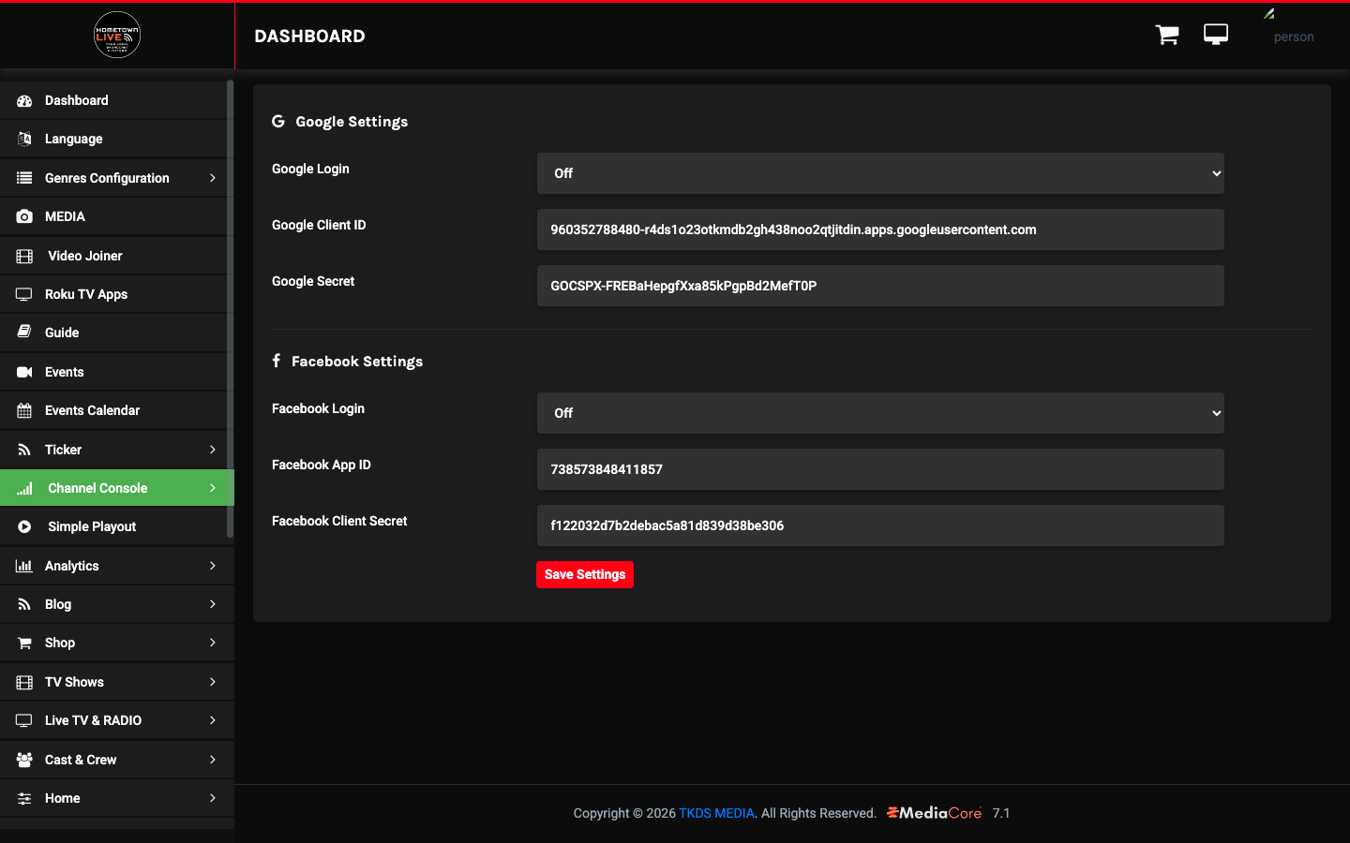Image resolution: width=1350 pixels, height=843 pixels.
Task: Expand the Live TV & RADIO chevron
Action: [x=213, y=720]
